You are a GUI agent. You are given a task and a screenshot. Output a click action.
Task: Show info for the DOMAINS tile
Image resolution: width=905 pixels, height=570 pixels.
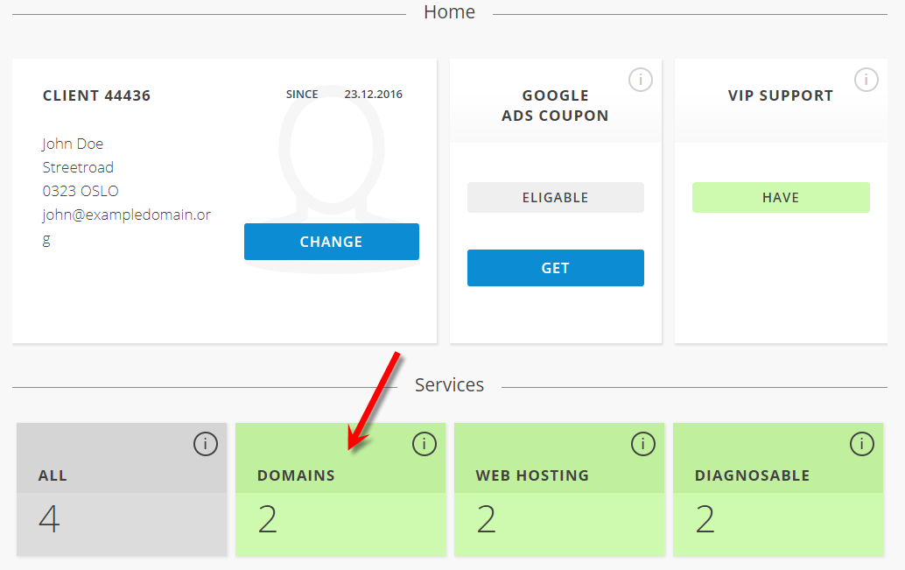[424, 444]
